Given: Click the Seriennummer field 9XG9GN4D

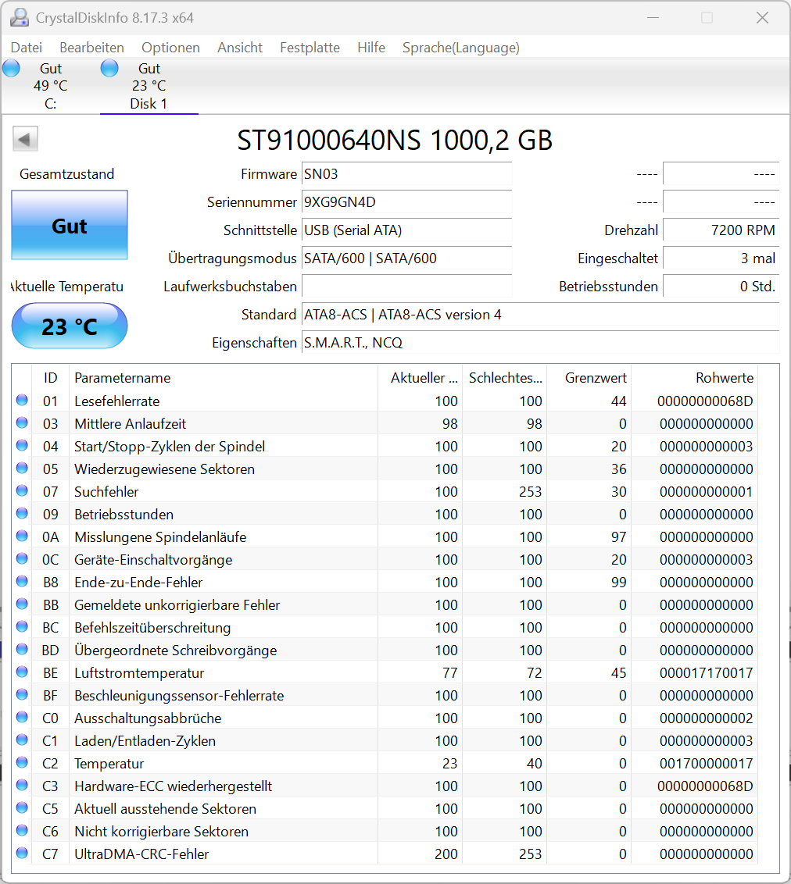Looking at the screenshot, I should (x=406, y=201).
